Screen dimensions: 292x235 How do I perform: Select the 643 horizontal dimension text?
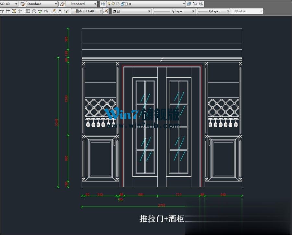click(x=223, y=194)
